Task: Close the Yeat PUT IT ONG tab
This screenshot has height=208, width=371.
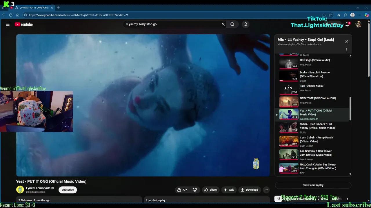Action: point(52,8)
